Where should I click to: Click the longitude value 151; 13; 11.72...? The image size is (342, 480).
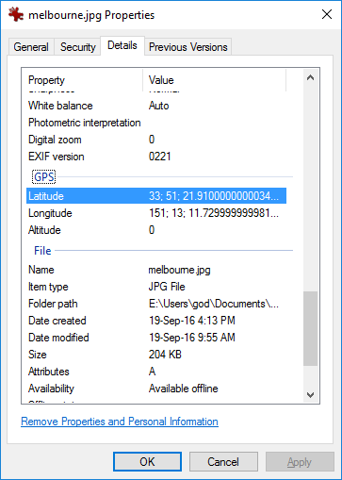pyautogui.click(x=214, y=213)
